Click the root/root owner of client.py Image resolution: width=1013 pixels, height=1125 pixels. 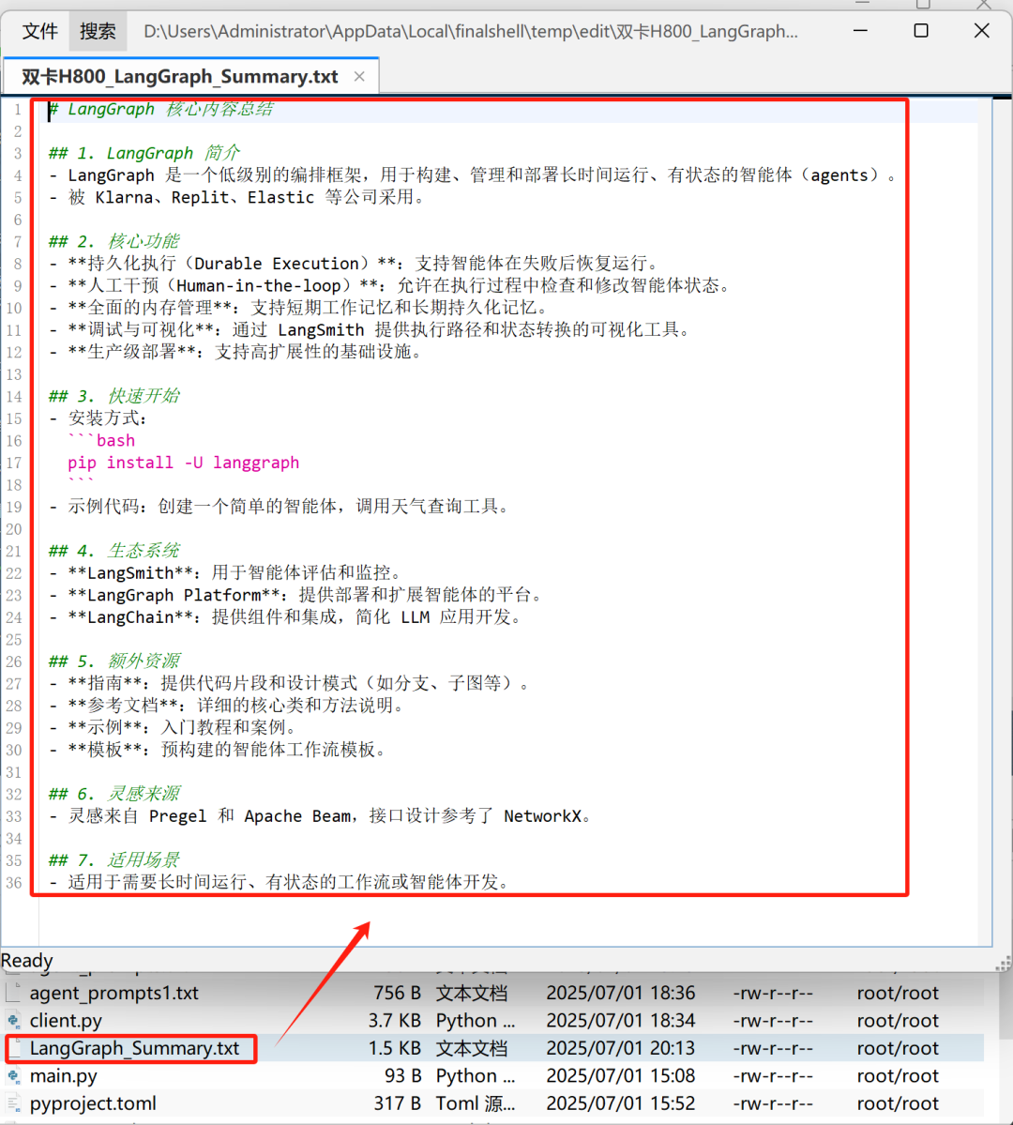tap(898, 1020)
